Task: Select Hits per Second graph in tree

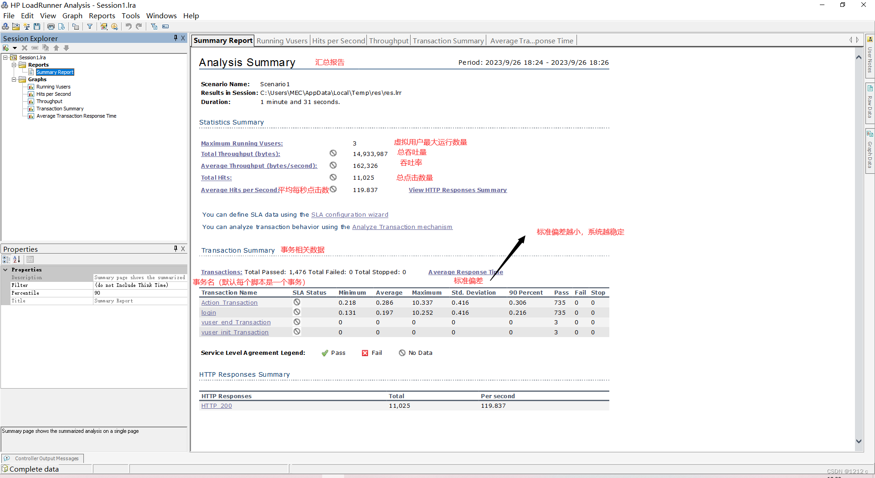Action: [x=54, y=94]
